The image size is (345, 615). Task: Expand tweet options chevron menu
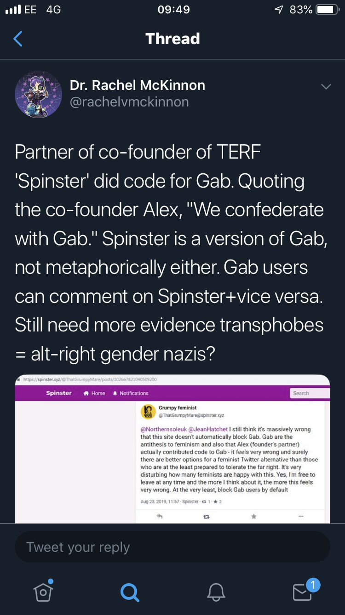click(x=326, y=87)
